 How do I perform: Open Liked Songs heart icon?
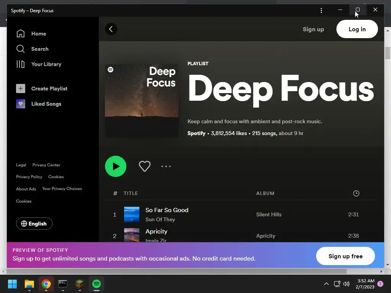coord(21,104)
